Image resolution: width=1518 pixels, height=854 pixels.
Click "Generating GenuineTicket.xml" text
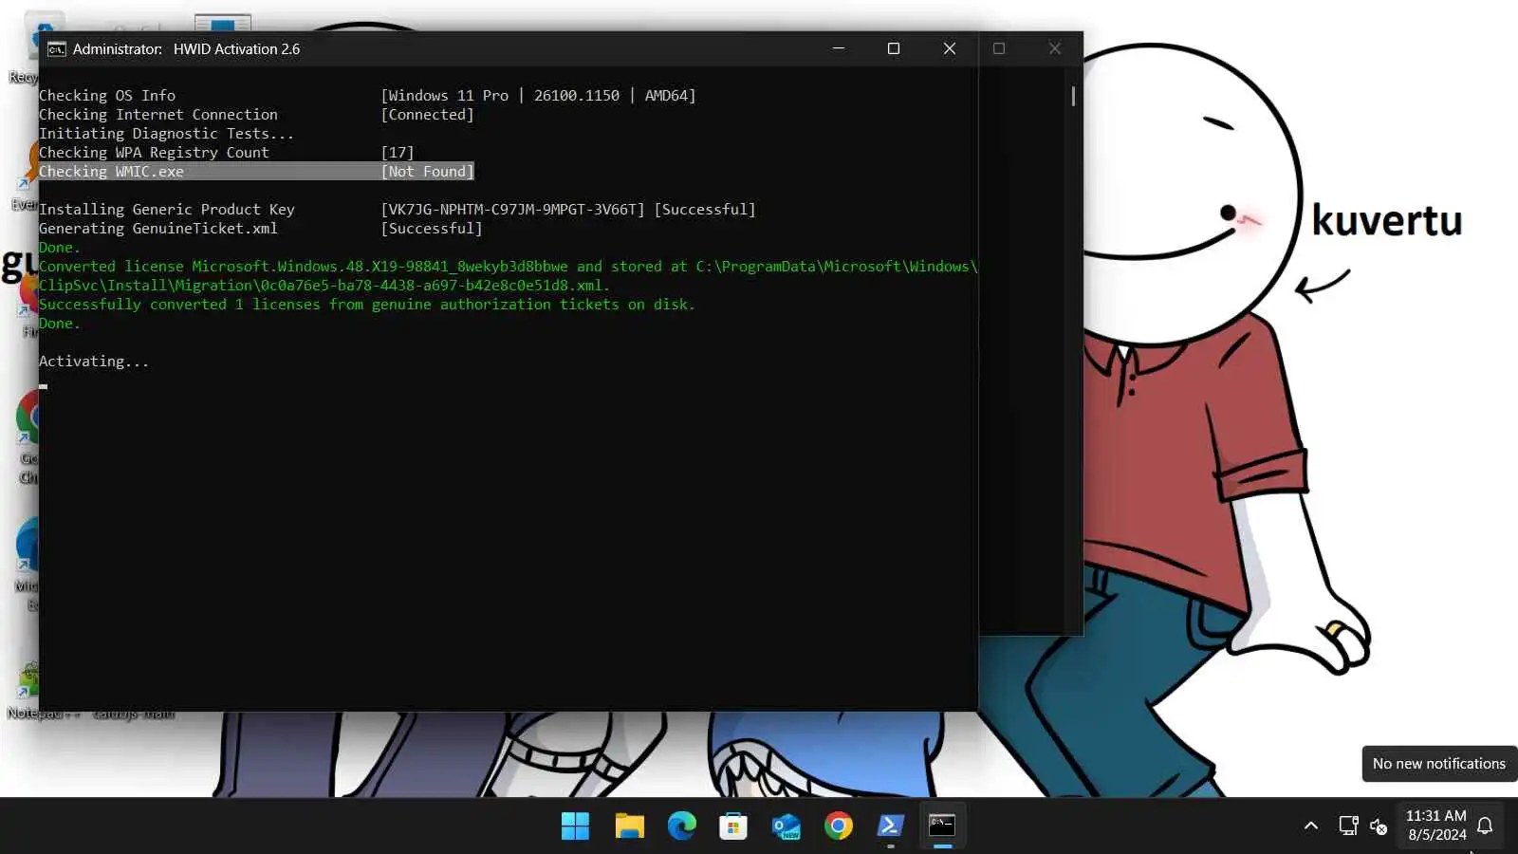coord(158,229)
